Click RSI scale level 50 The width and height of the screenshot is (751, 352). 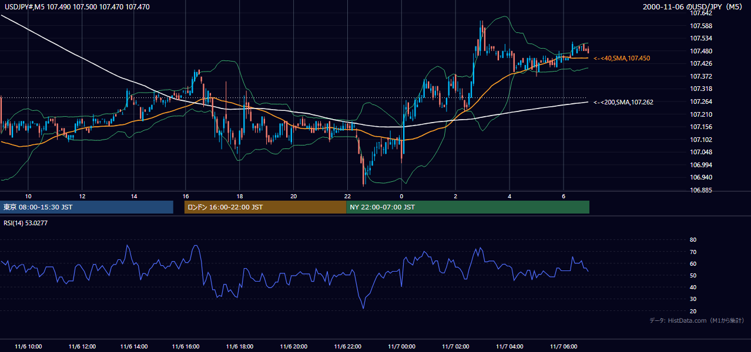click(693, 275)
